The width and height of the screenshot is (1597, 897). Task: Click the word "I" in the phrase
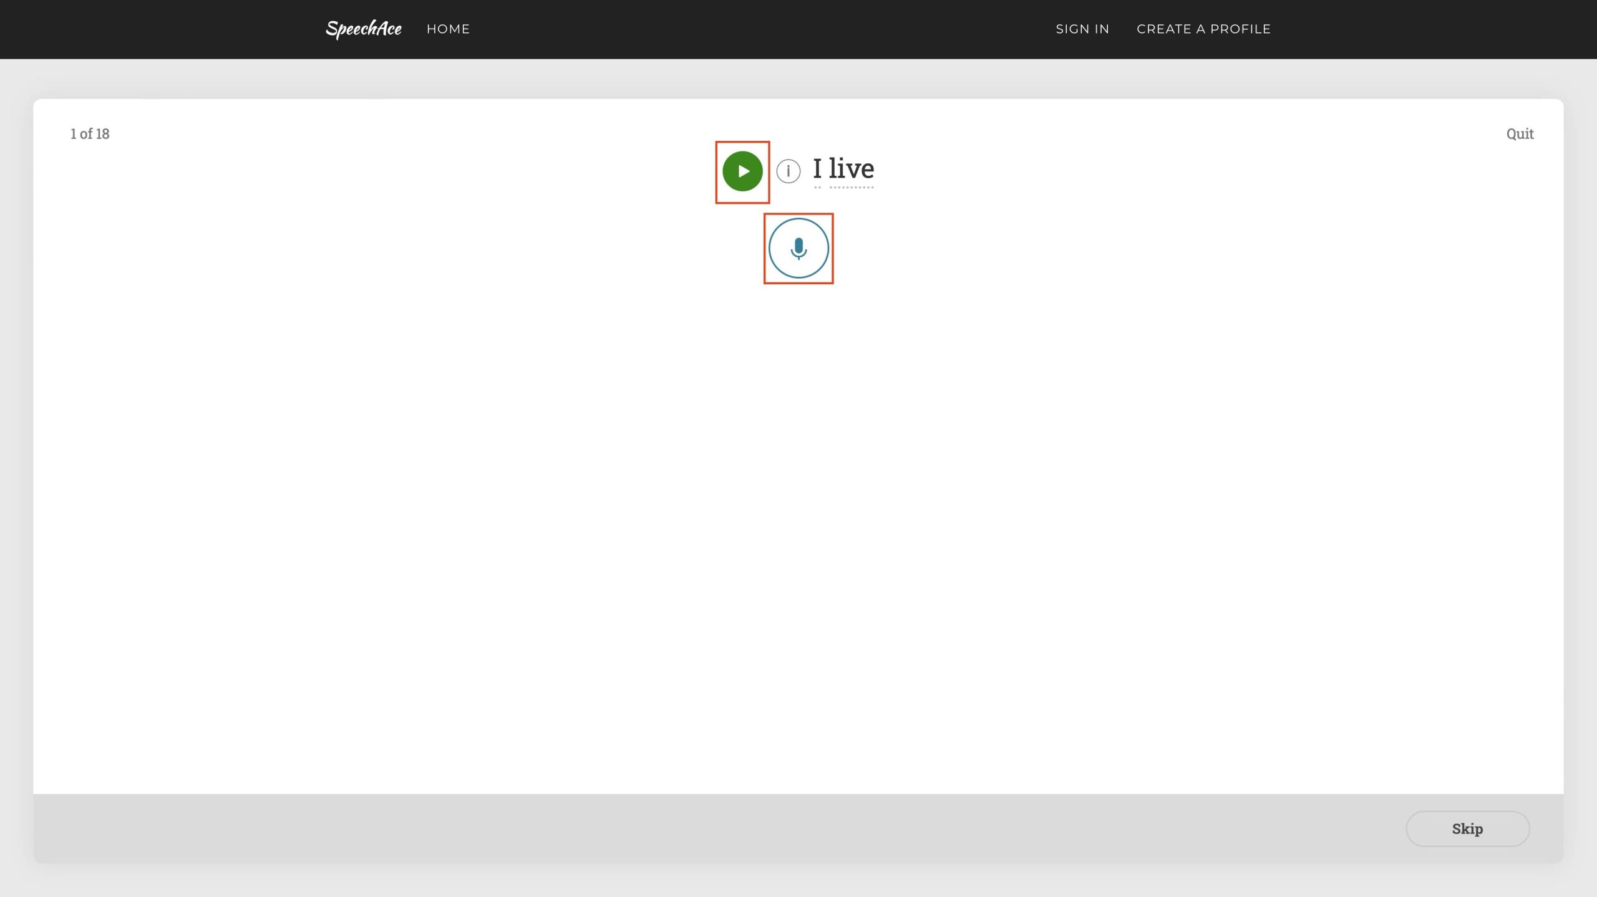[817, 169]
